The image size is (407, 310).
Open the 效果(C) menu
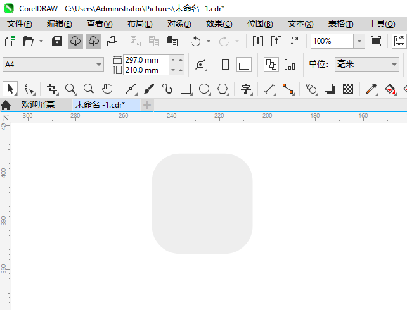(x=219, y=24)
